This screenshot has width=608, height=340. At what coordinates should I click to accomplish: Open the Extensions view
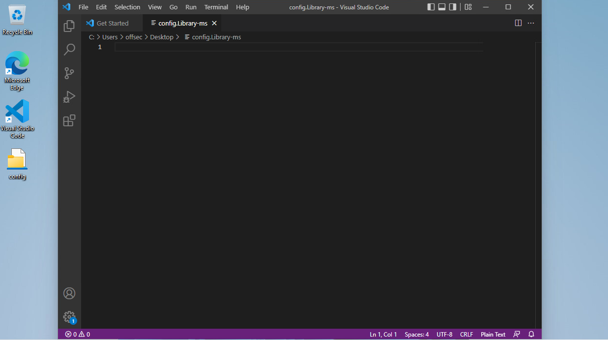[69, 120]
